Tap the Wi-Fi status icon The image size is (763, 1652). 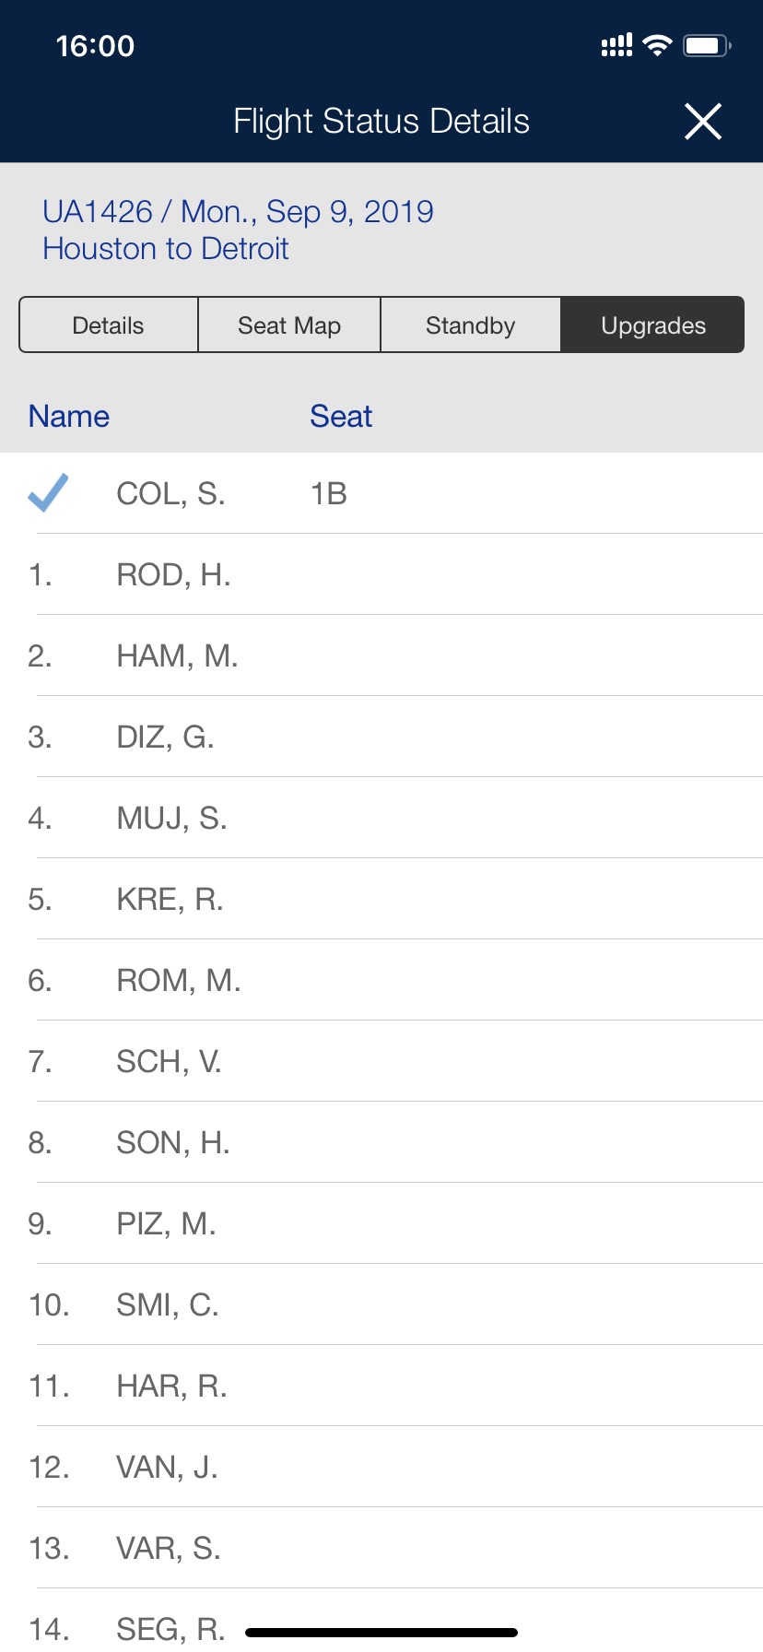pyautogui.click(x=657, y=45)
